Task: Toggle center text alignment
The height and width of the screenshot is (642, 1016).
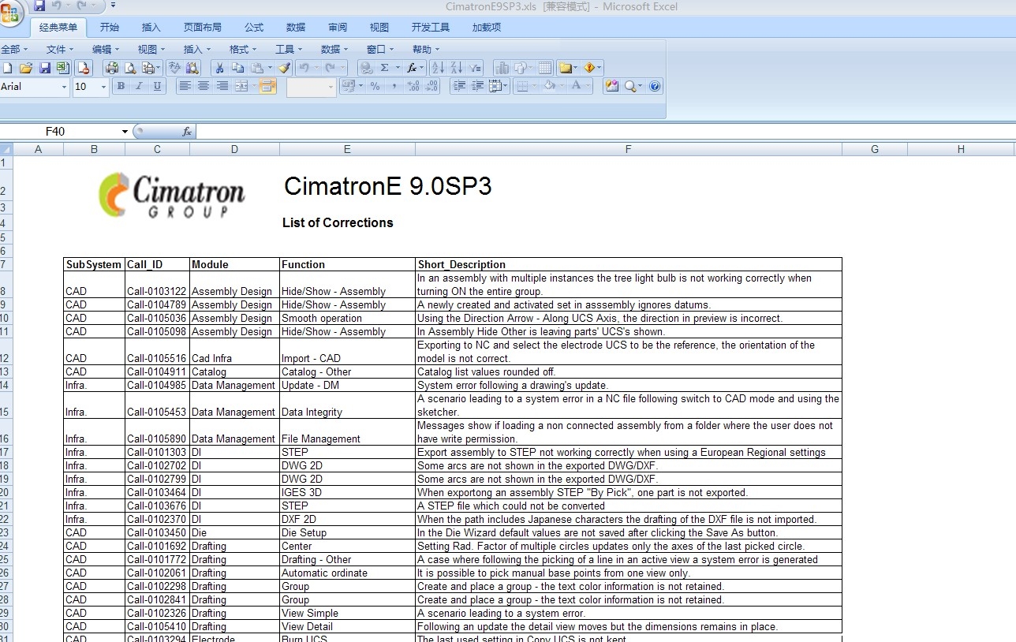Action: [x=204, y=86]
